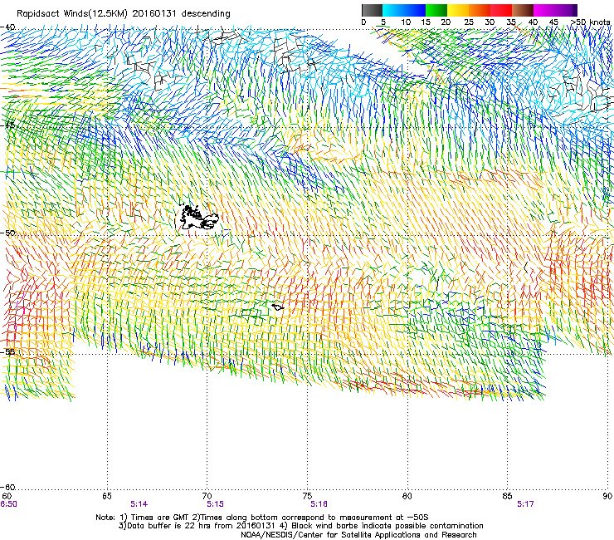Click the gray 0–5 knots legend segment
Screen dimensions: 614x540
click(x=372, y=10)
